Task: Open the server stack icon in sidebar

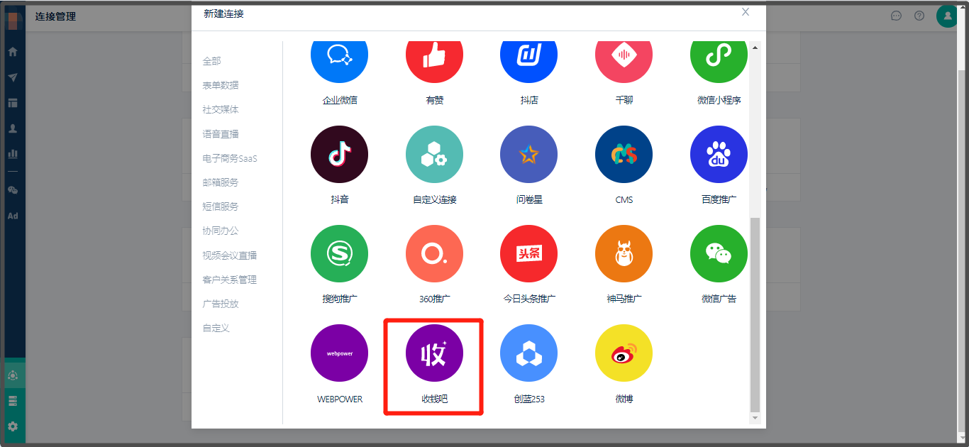Action: click(x=12, y=401)
